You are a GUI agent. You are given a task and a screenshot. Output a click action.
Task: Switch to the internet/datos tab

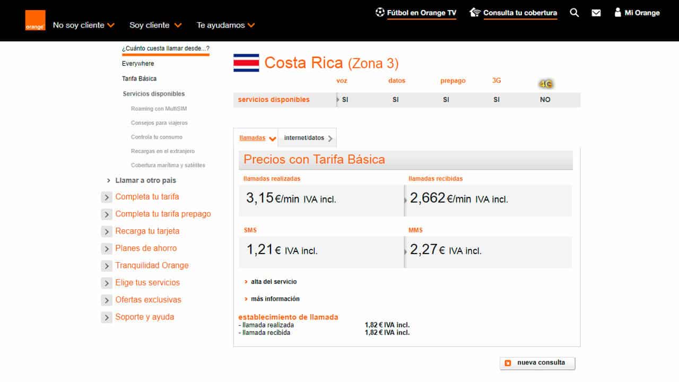pos(308,138)
